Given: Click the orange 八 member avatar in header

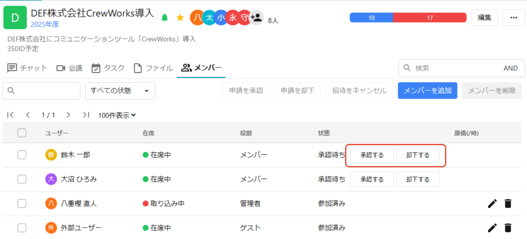Looking at the screenshot, I should click(x=197, y=18).
